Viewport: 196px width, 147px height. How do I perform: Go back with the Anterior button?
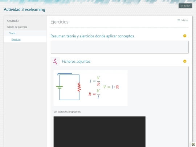[185, 5]
